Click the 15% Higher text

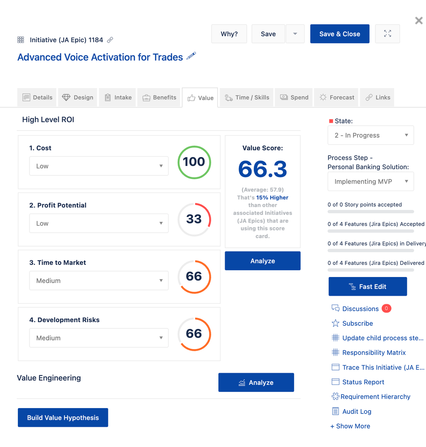point(272,197)
